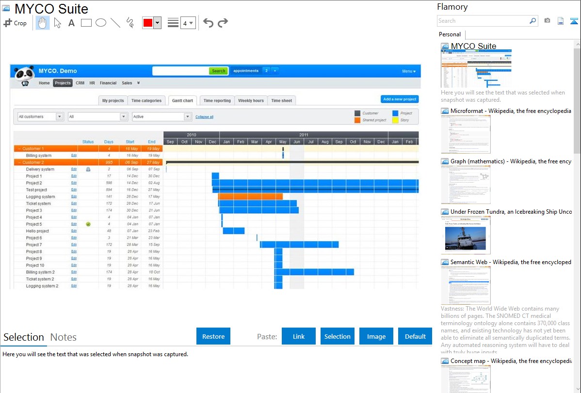Pick the rectangle shape tool
The width and height of the screenshot is (581, 393).
coord(86,23)
